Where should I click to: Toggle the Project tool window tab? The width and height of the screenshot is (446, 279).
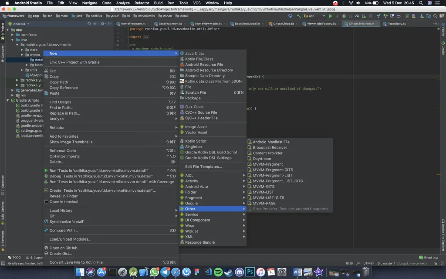click(x=3, y=31)
